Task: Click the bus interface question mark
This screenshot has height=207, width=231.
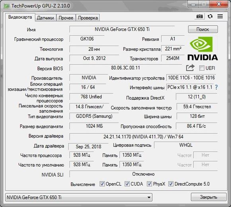Action: (x=216, y=87)
